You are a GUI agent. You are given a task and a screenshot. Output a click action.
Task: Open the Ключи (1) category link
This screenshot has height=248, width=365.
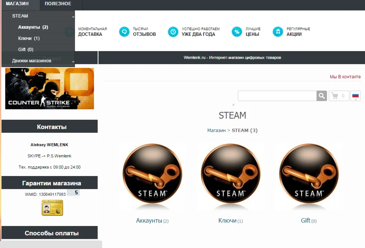click(230, 220)
